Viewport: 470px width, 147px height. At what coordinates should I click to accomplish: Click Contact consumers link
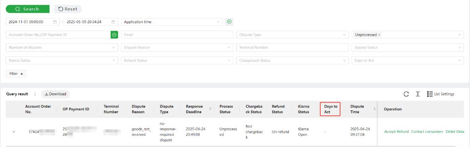tap(427, 132)
